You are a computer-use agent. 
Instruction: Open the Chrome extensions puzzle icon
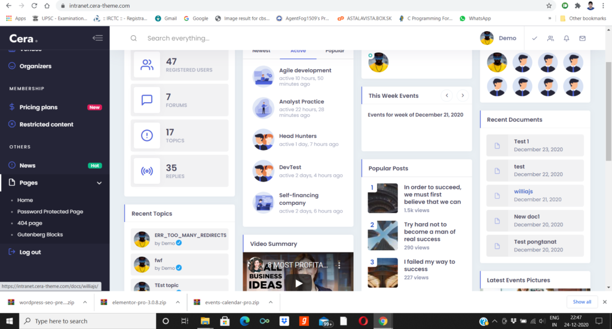coord(578,5)
